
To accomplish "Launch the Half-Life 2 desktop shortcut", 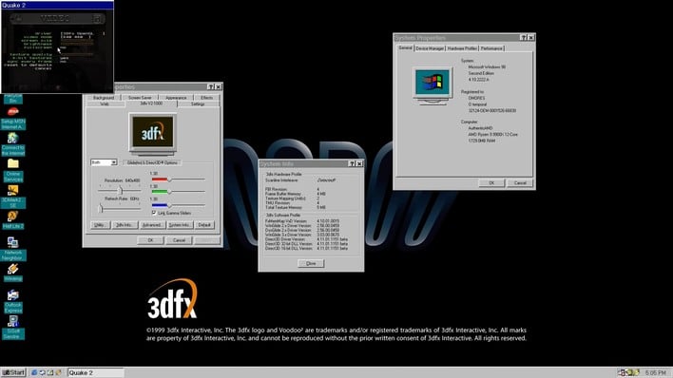I will [x=13, y=220].
